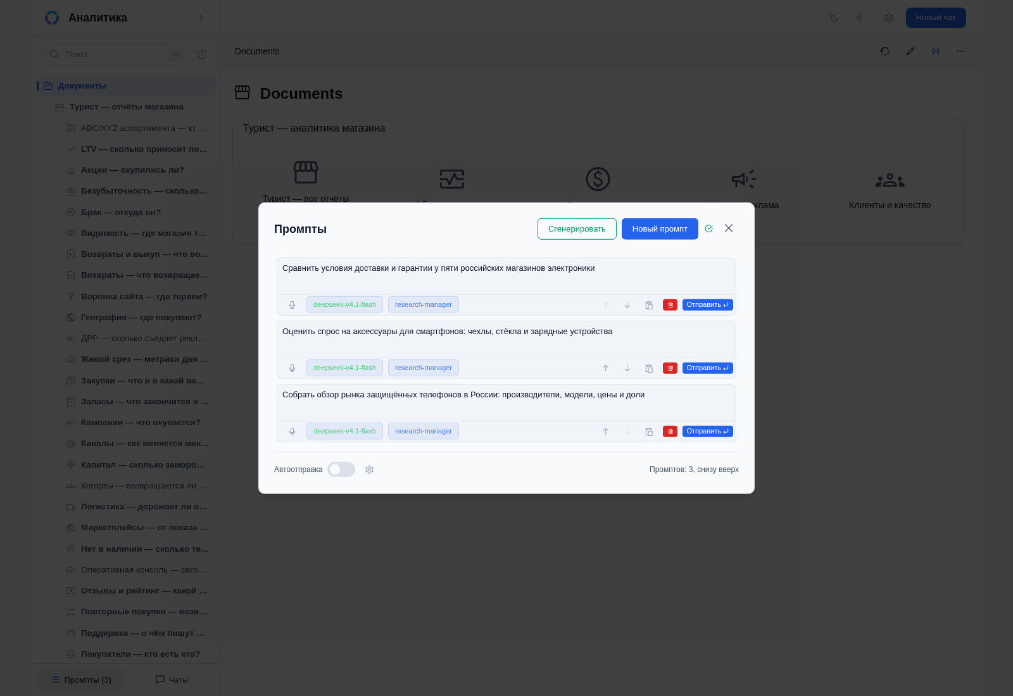Click the microphone icon in the delivery comparison prompt
Screen dimensions: 1013x696
292,305
